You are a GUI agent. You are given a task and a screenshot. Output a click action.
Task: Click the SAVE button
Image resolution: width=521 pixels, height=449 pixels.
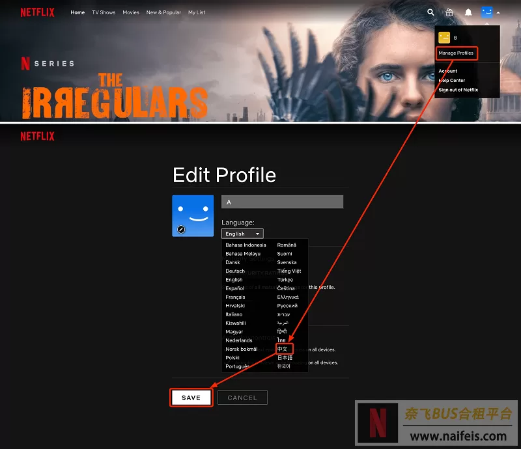[191, 398]
